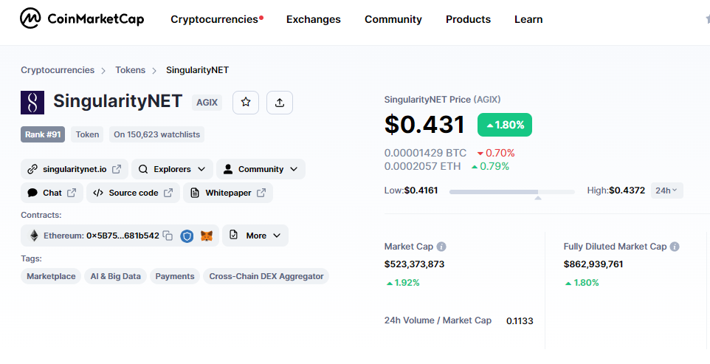The image size is (710, 364).
Task: Open the Community nav menu in header
Action: [393, 19]
